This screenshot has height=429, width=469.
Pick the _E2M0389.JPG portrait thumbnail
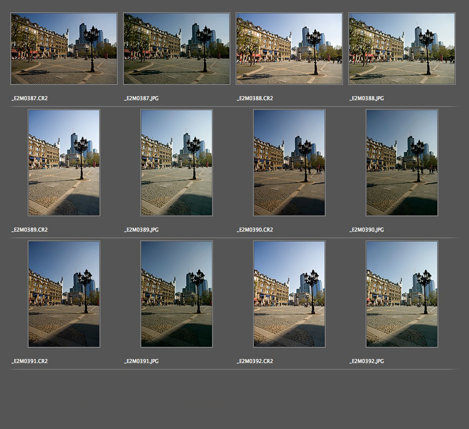pyautogui.click(x=177, y=163)
